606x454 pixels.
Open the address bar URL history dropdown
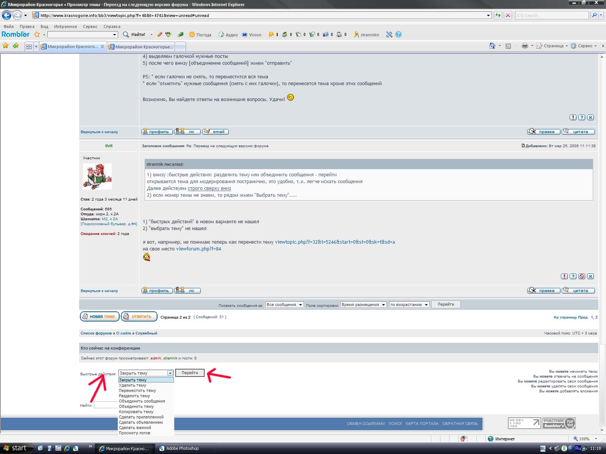pos(488,16)
